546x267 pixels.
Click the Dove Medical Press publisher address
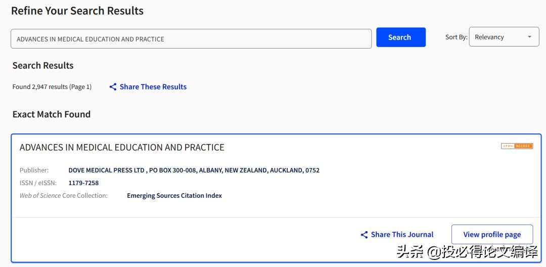[x=194, y=170]
